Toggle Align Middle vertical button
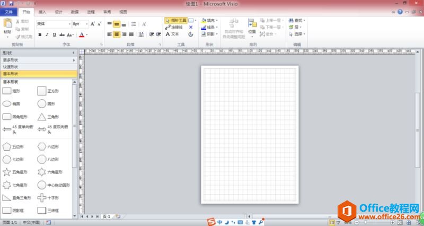The height and width of the screenshot is (226, 424). 117,24
